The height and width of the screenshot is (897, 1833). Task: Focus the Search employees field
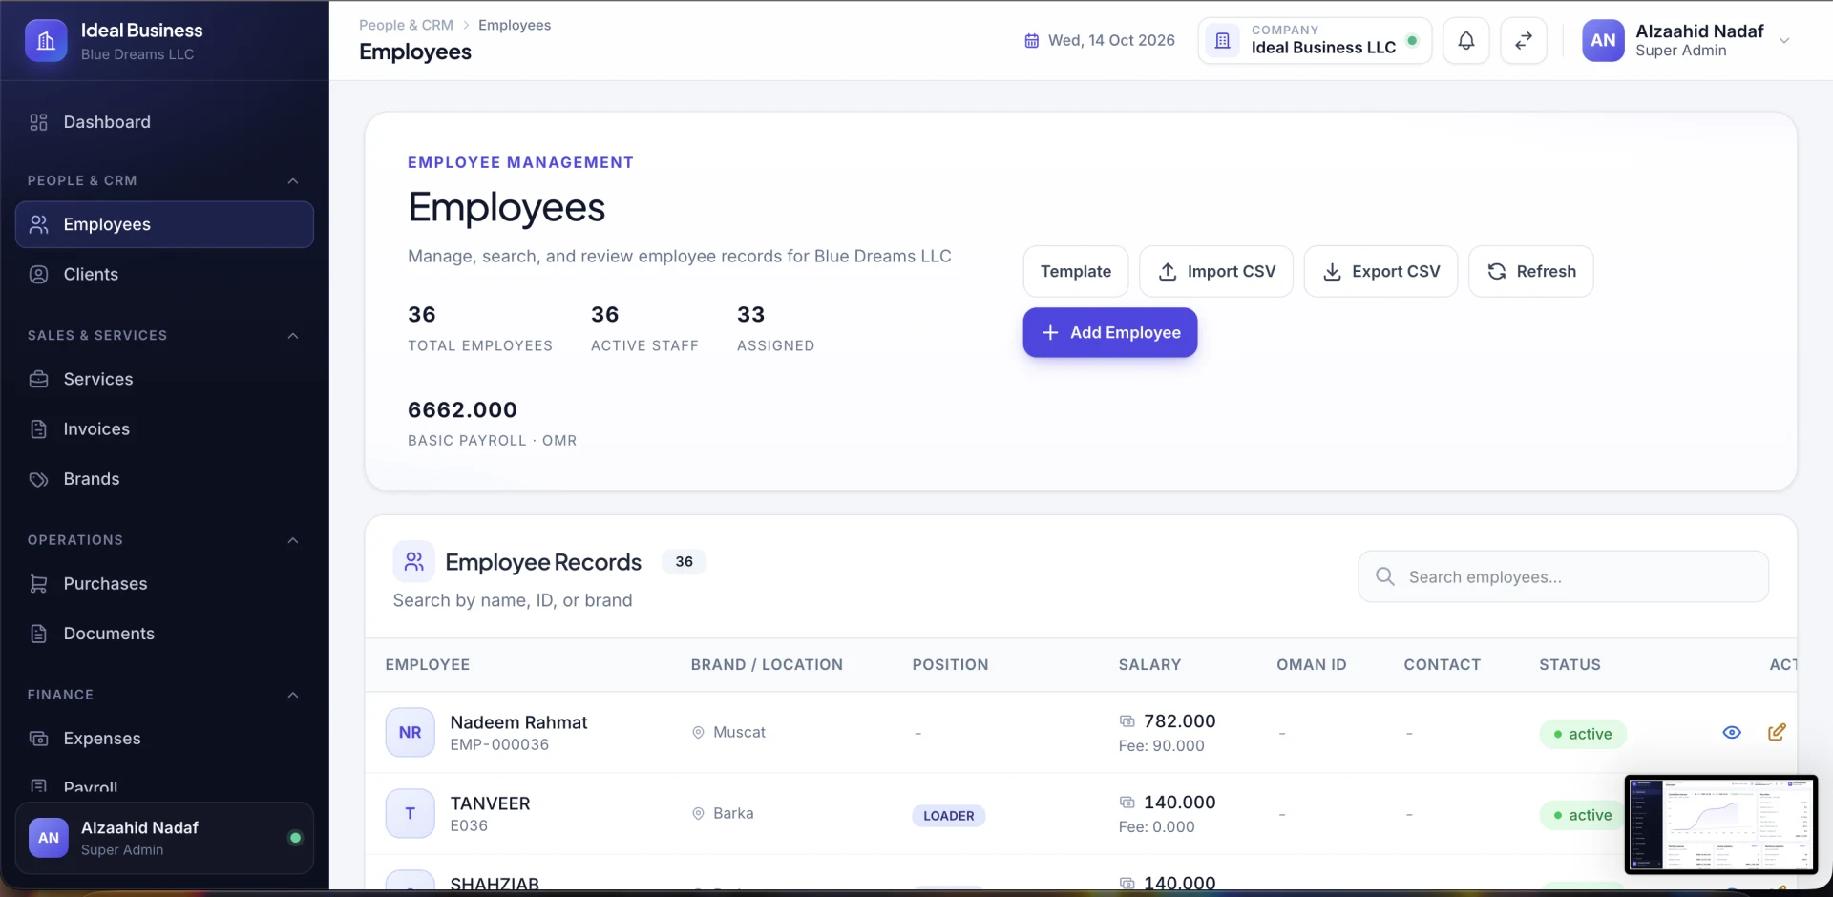[x=1563, y=576]
